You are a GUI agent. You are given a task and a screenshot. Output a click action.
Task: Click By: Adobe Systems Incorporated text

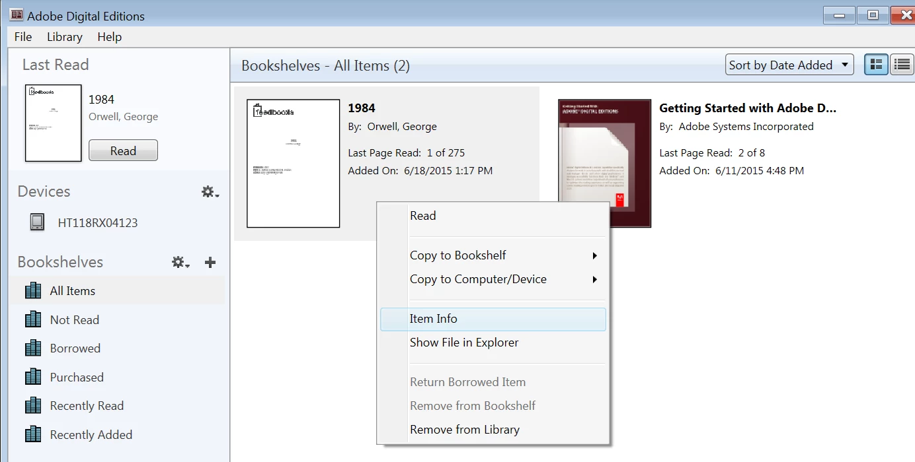point(736,127)
